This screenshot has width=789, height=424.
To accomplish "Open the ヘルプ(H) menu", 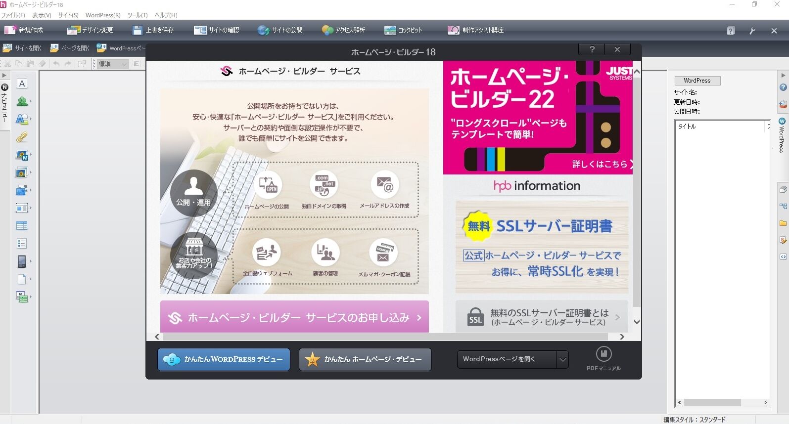I will [166, 15].
